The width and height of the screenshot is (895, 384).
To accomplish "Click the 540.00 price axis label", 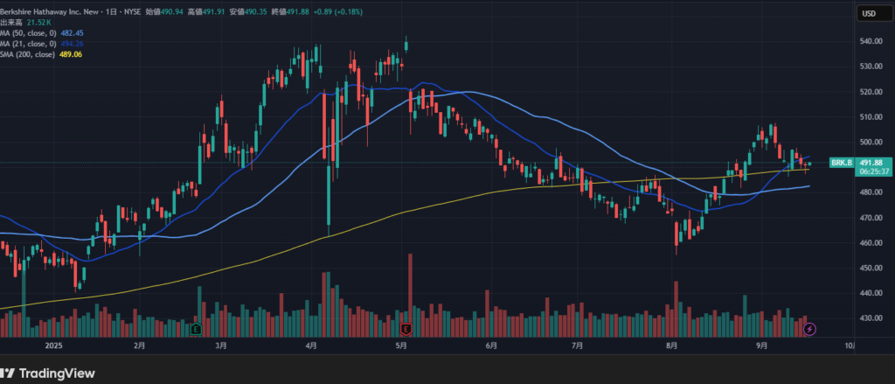I will (x=872, y=41).
